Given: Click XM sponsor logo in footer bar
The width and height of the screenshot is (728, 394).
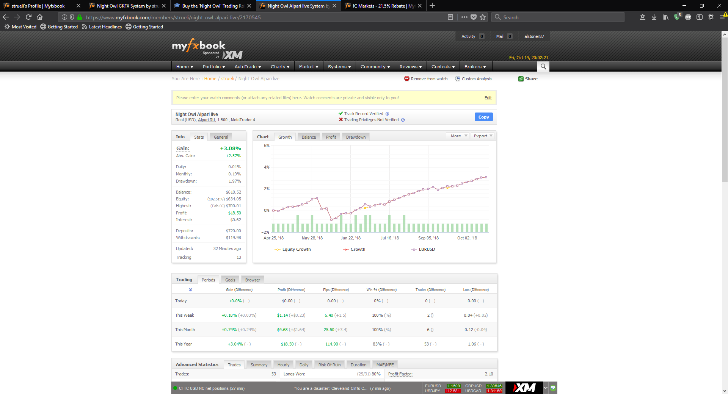Looking at the screenshot, I should (524, 388).
